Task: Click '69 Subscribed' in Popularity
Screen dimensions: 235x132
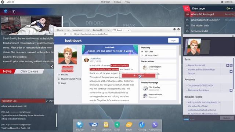Action: coord(151,55)
